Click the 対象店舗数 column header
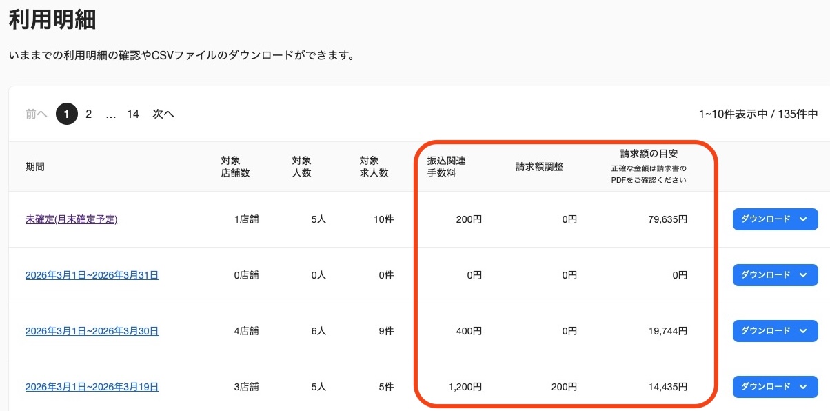The height and width of the screenshot is (411, 830). [236, 167]
